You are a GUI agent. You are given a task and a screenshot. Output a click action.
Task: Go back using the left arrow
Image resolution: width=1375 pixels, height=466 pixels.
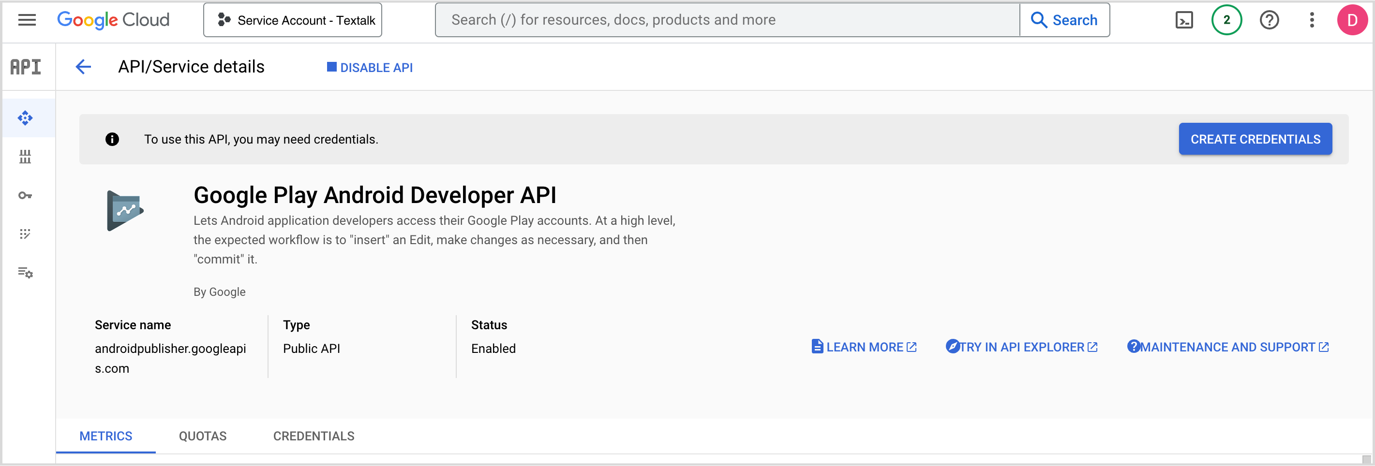click(x=83, y=67)
